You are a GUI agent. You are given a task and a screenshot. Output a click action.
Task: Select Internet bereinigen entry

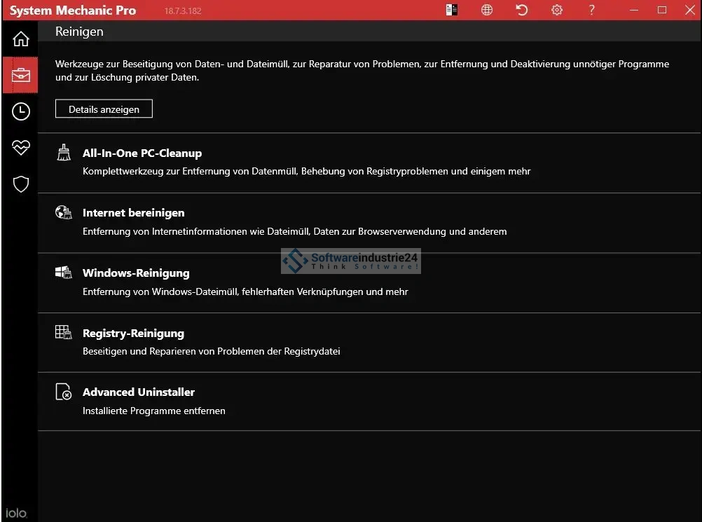pos(133,213)
